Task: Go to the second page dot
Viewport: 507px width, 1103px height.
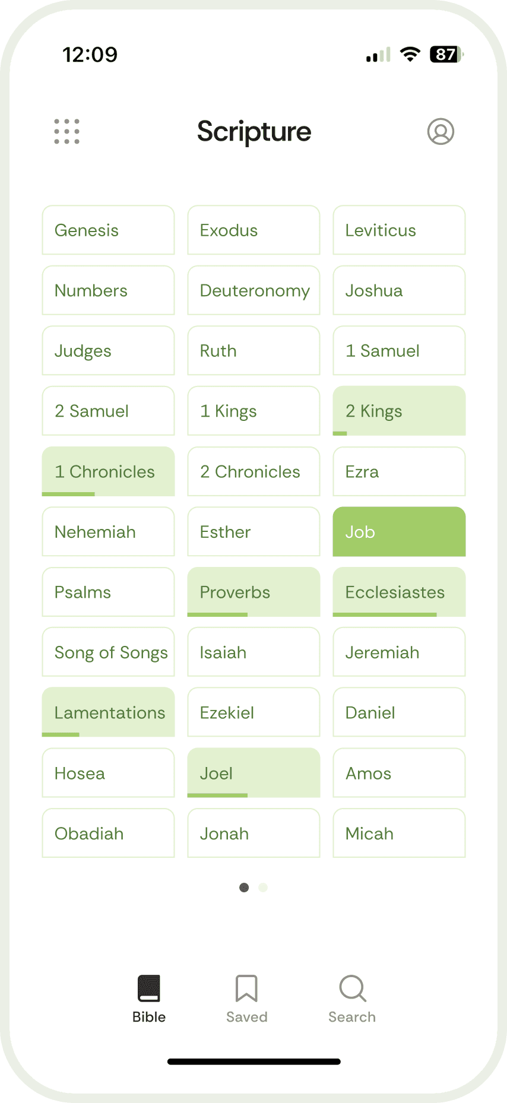Action: pos(263,888)
